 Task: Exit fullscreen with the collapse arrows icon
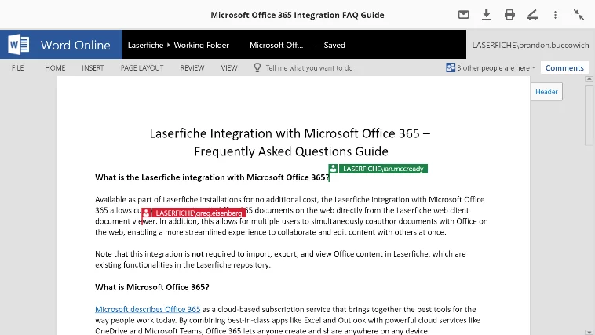coord(579,15)
